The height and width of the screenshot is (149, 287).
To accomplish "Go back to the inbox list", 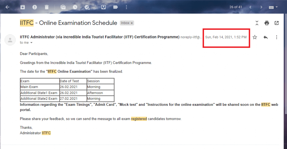I will pyautogui.click(x=8, y=7).
